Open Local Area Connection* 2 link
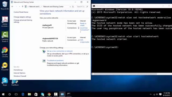The width and height of the screenshot is (172, 97). pyautogui.click(x=84, y=30)
